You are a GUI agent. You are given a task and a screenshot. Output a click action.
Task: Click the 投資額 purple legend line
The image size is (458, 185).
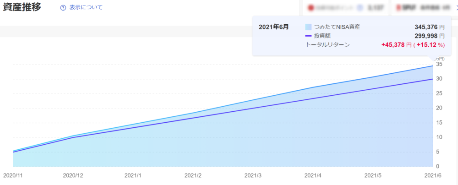(x=308, y=36)
